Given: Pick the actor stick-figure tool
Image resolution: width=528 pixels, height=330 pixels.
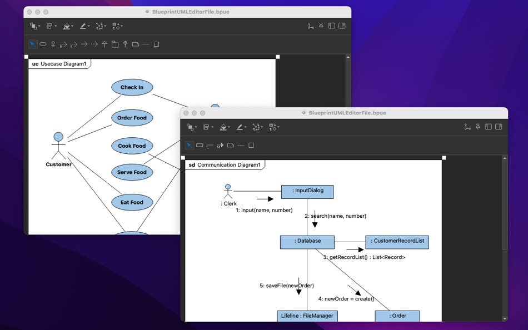Looking at the screenshot, I should click(x=53, y=44).
